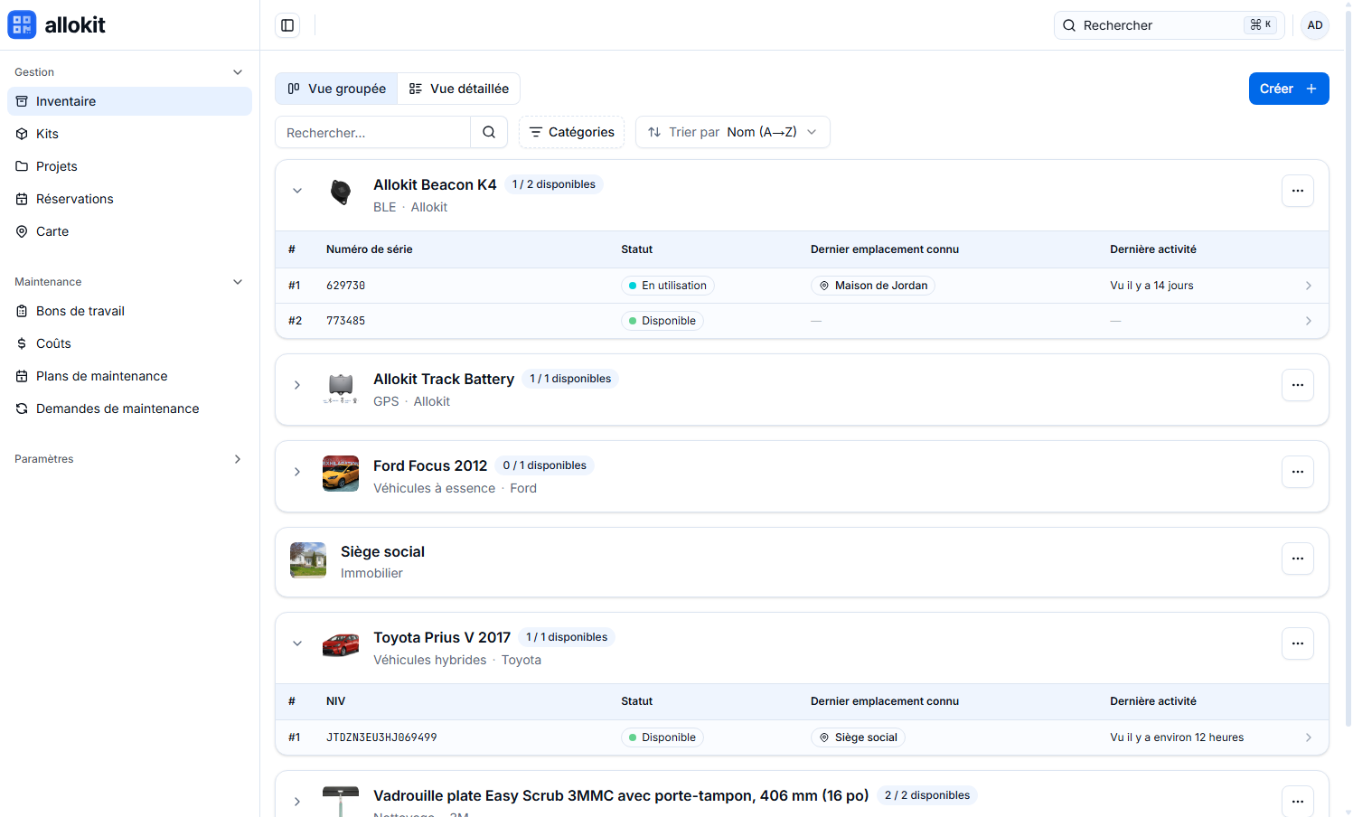Collapse the Toyota Prius V 2017 group

(x=297, y=643)
